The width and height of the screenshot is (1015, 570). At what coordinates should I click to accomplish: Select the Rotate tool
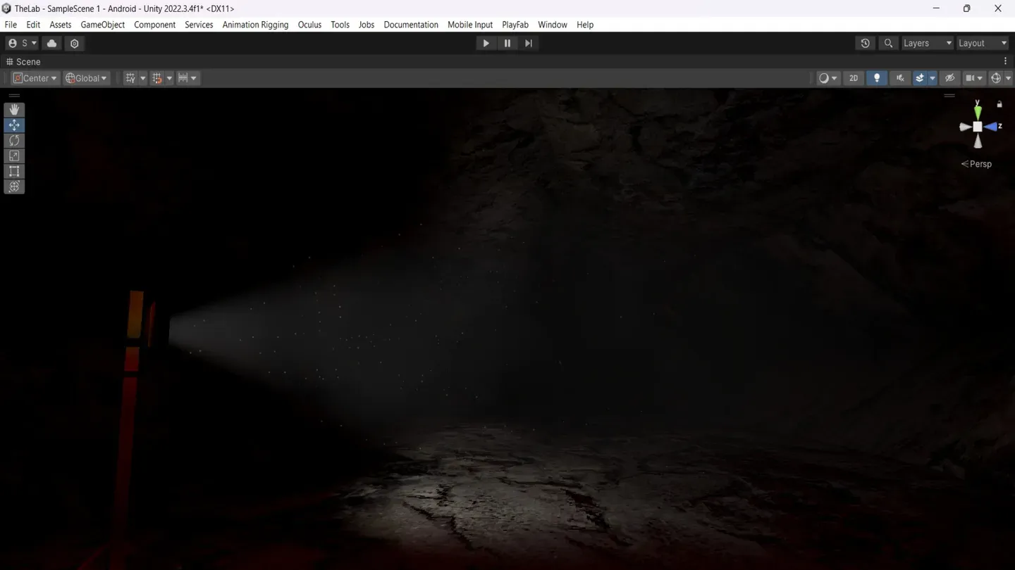[14, 141]
